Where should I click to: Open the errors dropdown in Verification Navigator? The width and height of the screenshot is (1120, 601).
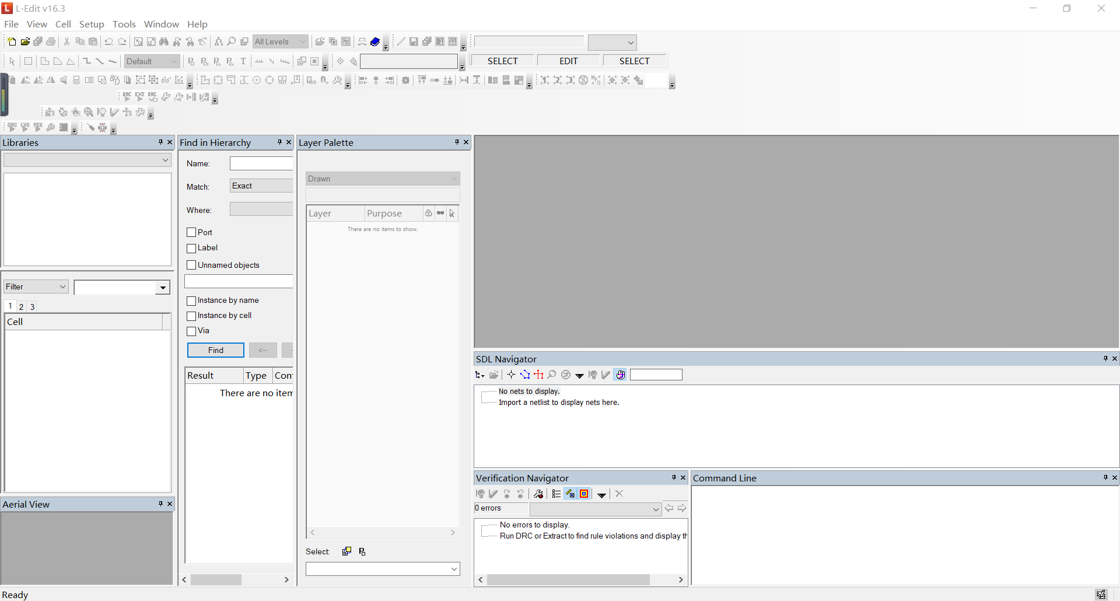pyautogui.click(x=595, y=509)
